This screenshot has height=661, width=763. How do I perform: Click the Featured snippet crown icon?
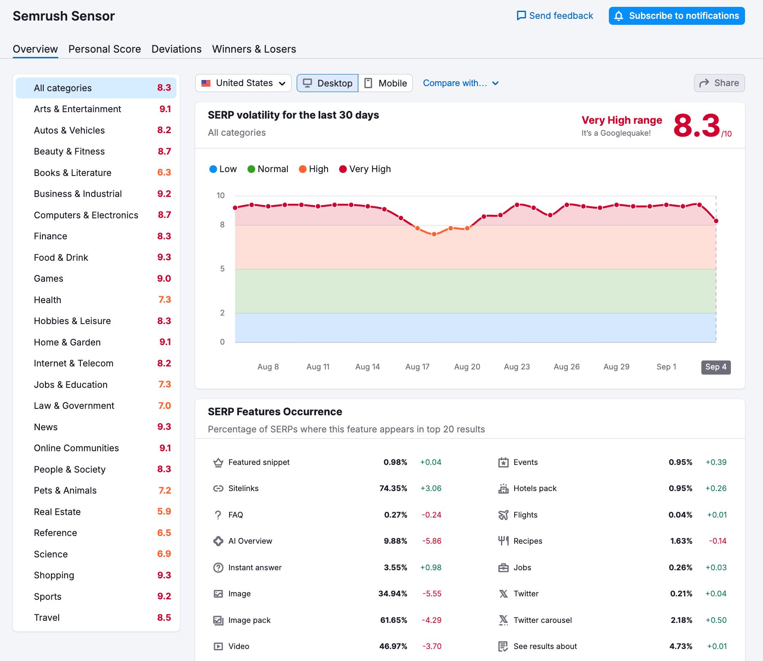[218, 462]
